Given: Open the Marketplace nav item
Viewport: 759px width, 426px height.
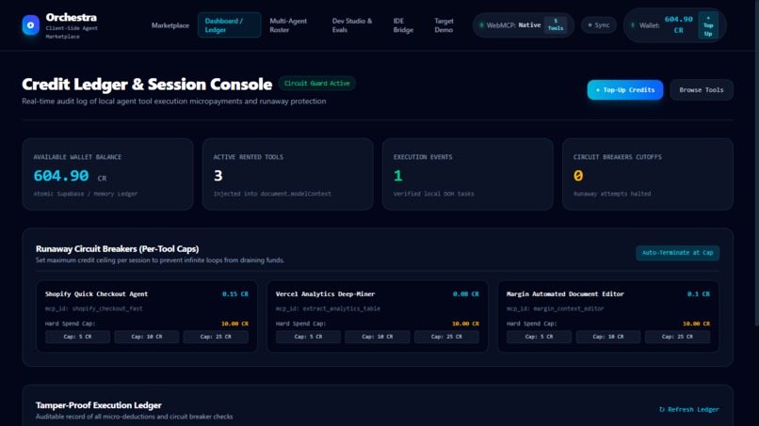Looking at the screenshot, I should (x=170, y=25).
